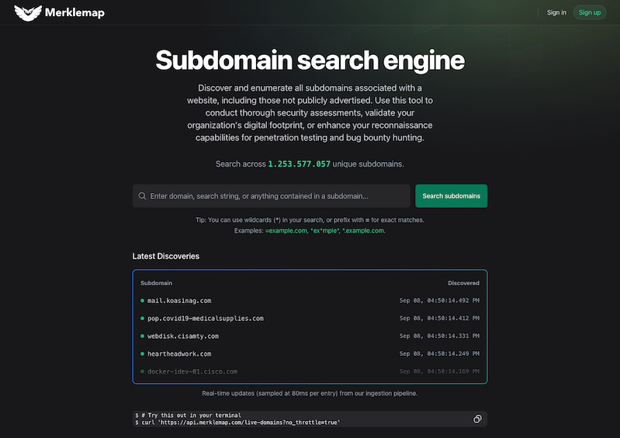Viewport: 620px width, 438px height.
Task: Copy the curl command with copy icon
Action: pyautogui.click(x=477, y=419)
